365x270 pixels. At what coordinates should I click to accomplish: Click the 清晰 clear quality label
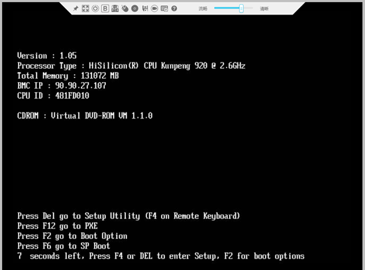click(x=264, y=9)
